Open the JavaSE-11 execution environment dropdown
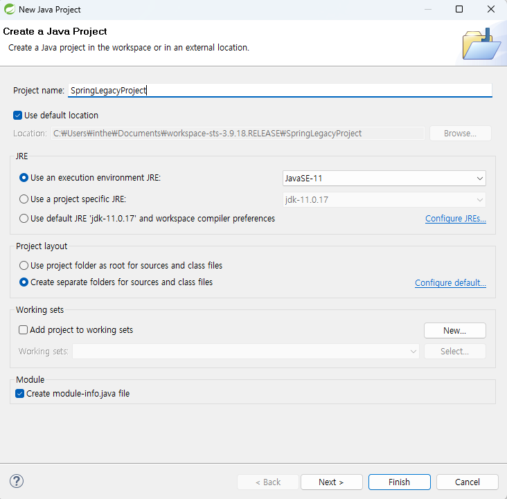507x499 pixels. (x=384, y=179)
